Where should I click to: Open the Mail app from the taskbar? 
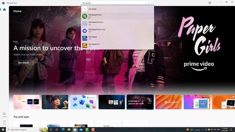[81, 129]
